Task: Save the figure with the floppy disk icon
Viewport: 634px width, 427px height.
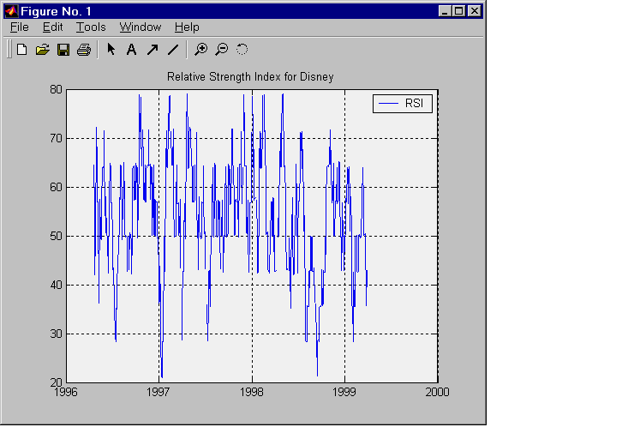Action: click(63, 50)
